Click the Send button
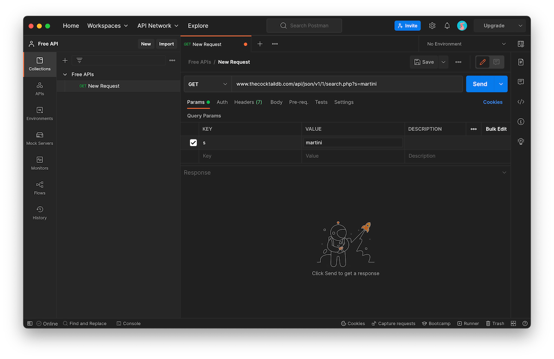Screen dimensions: 554x359 point(480,84)
